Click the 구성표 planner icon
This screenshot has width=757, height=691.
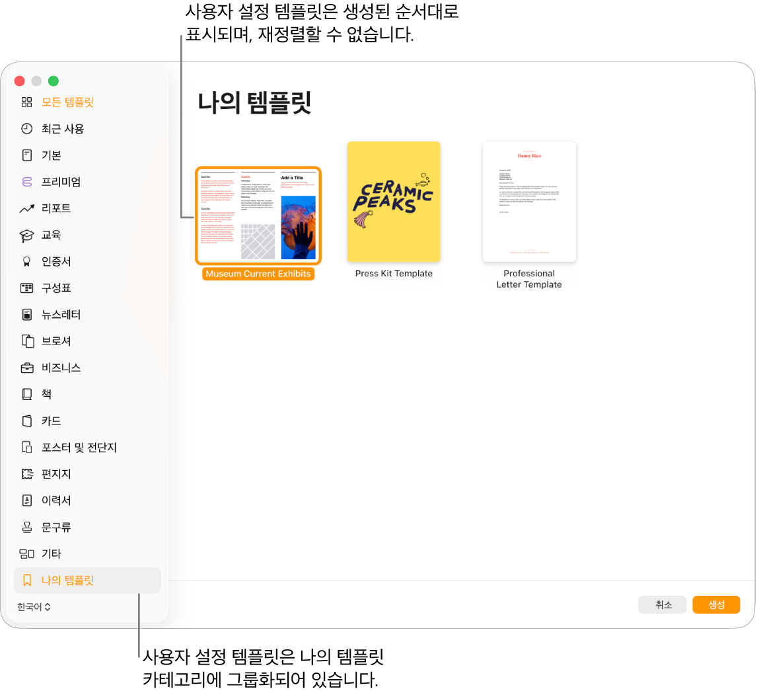coord(27,288)
